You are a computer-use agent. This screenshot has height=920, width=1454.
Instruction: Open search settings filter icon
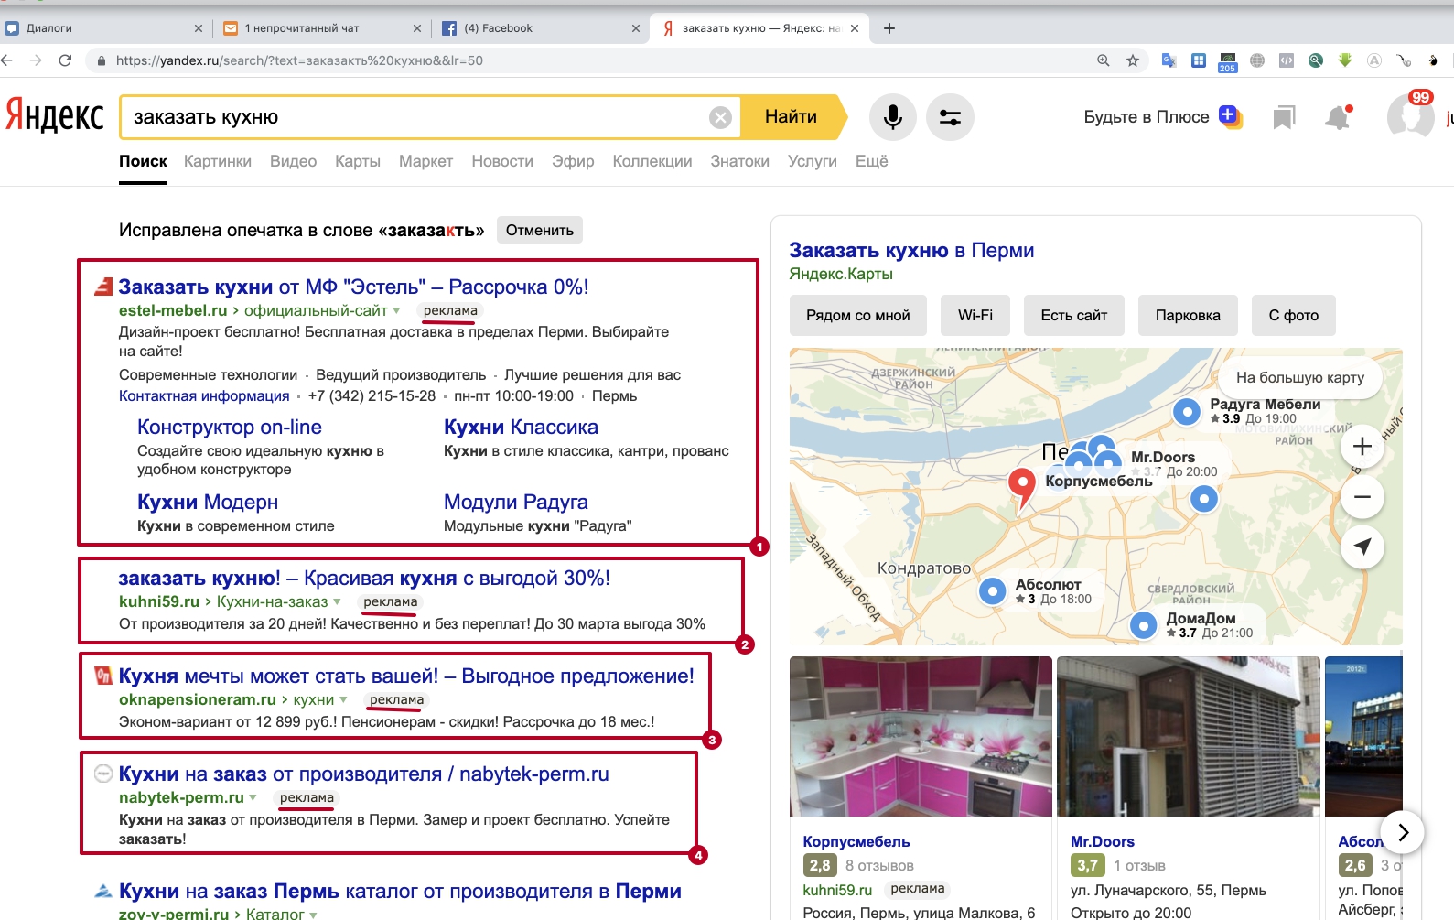coord(950,117)
